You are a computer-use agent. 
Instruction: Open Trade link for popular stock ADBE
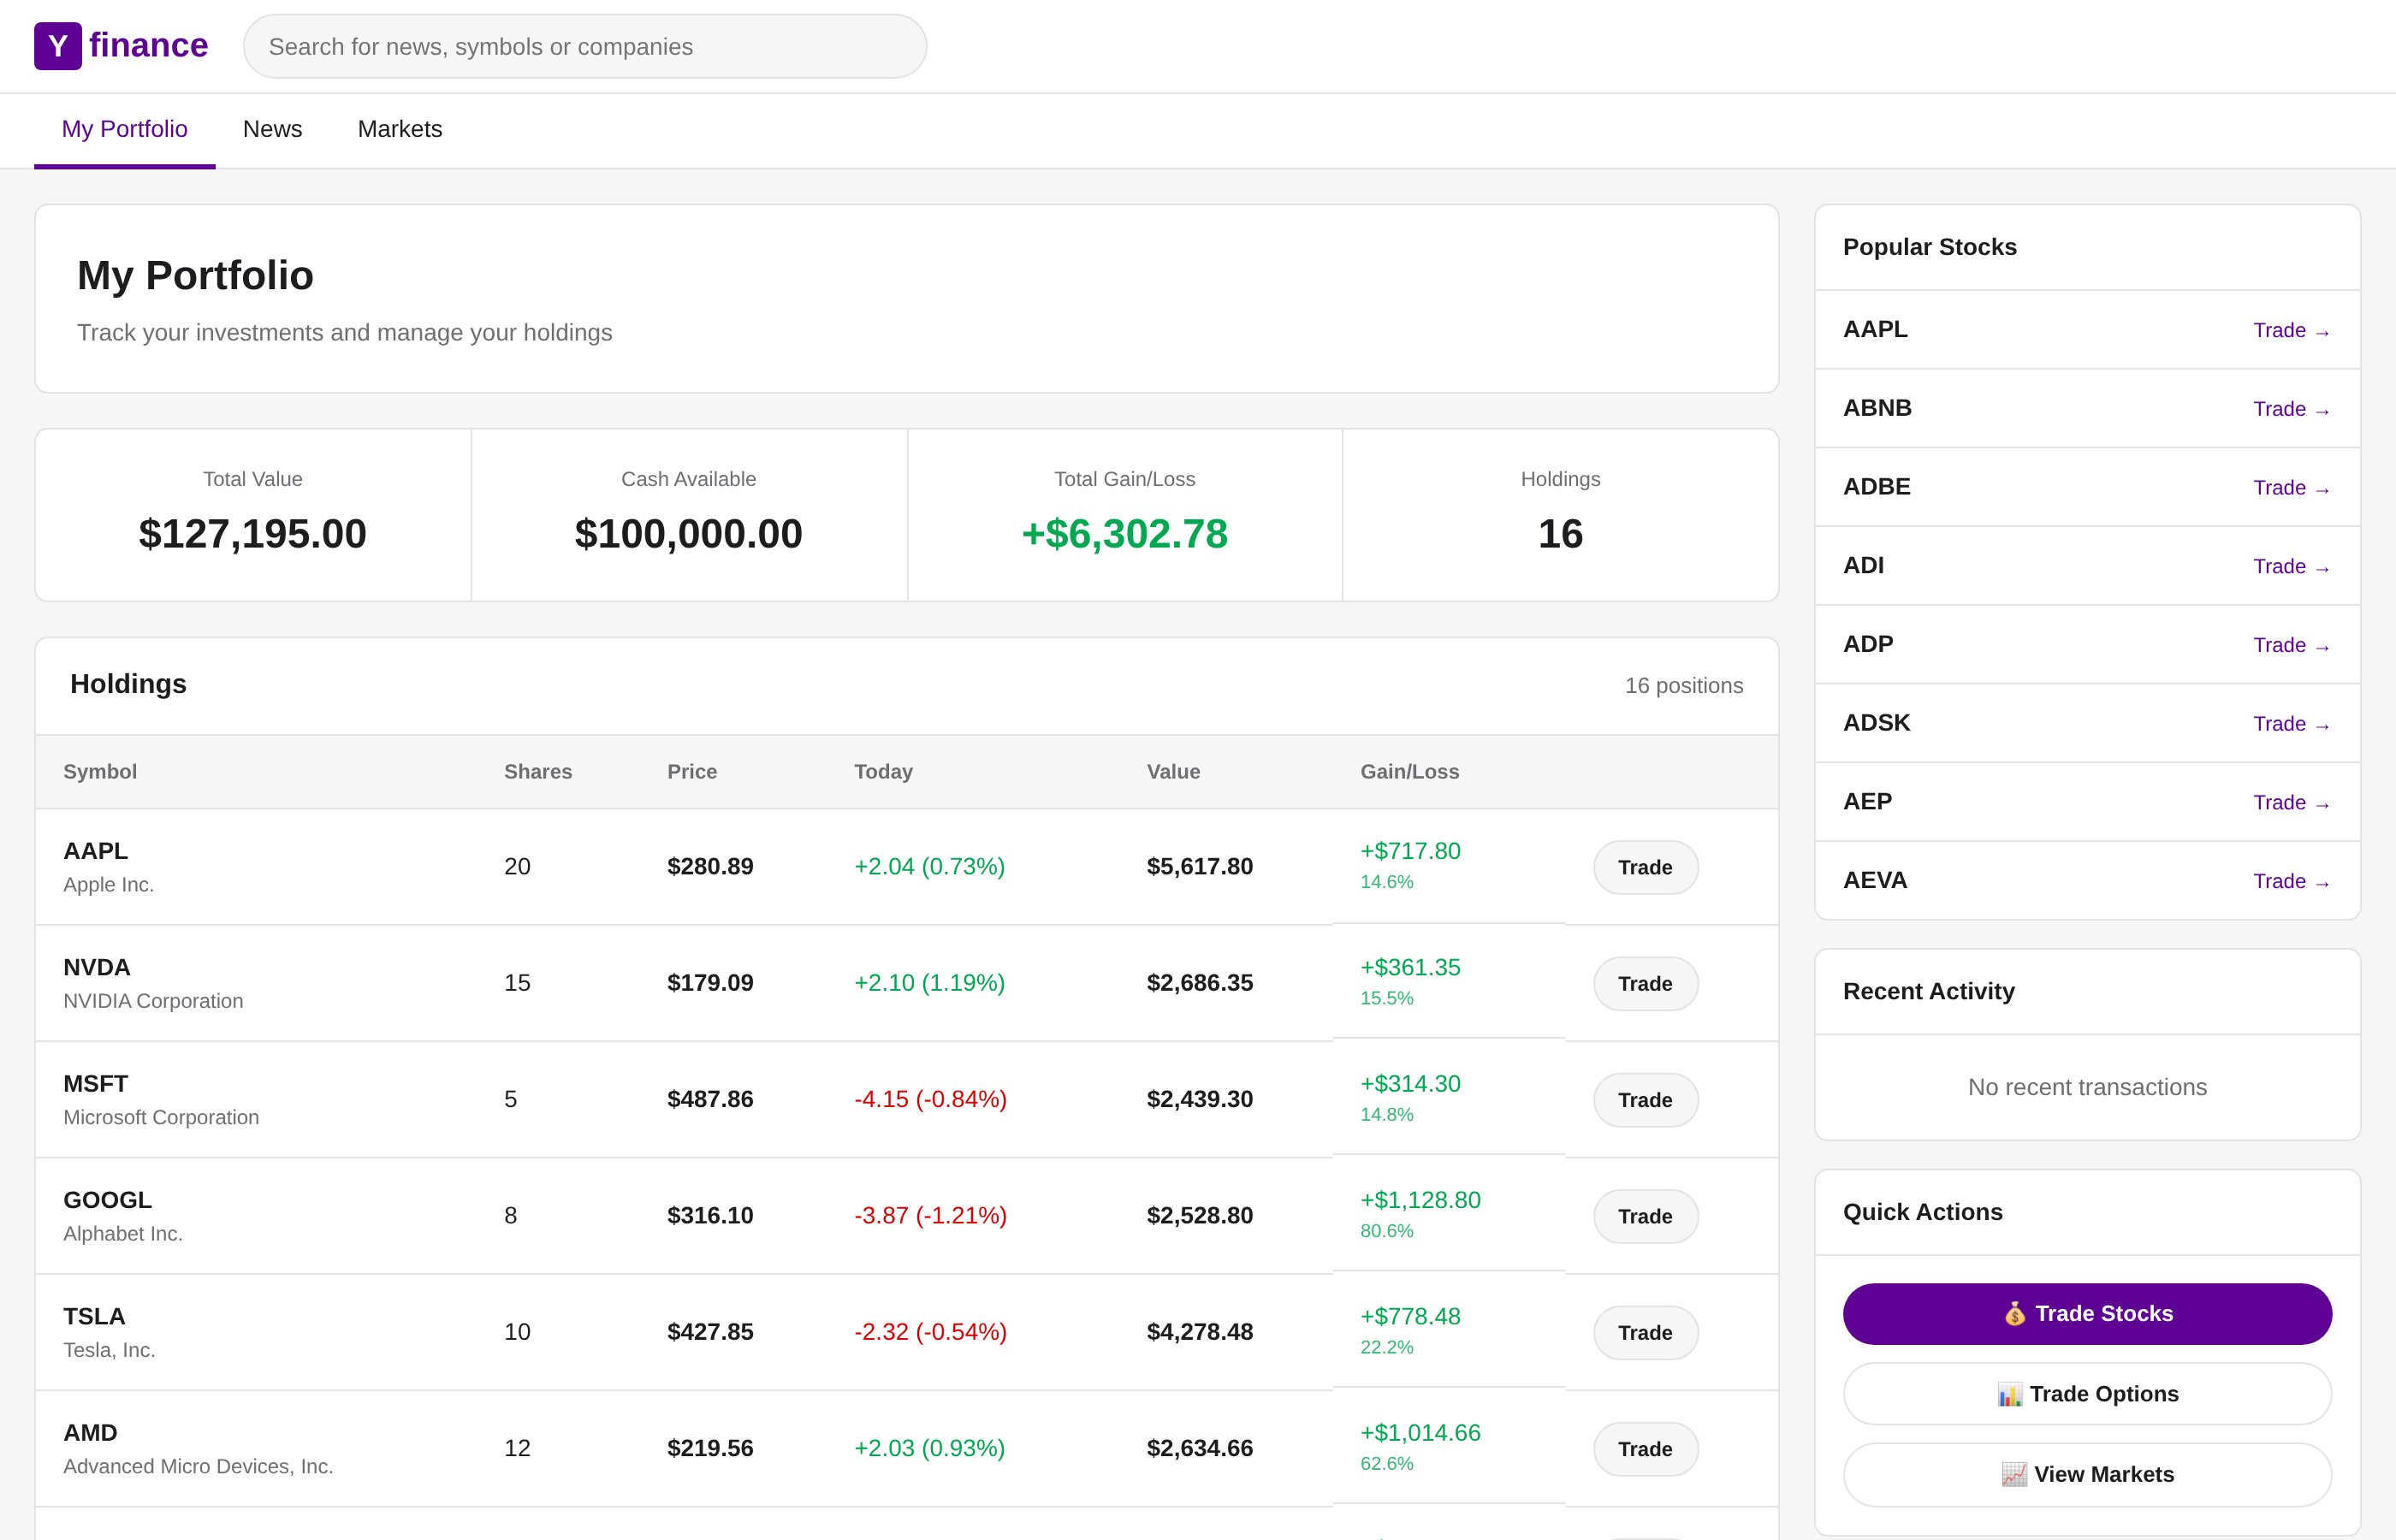(x=2291, y=488)
